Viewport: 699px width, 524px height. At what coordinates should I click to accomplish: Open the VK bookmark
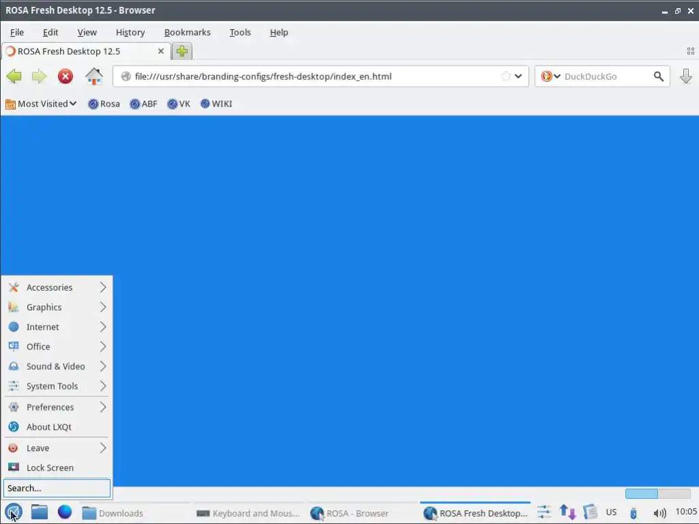click(x=179, y=104)
